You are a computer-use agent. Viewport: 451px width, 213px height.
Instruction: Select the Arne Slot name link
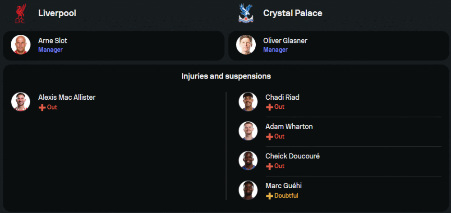point(52,41)
